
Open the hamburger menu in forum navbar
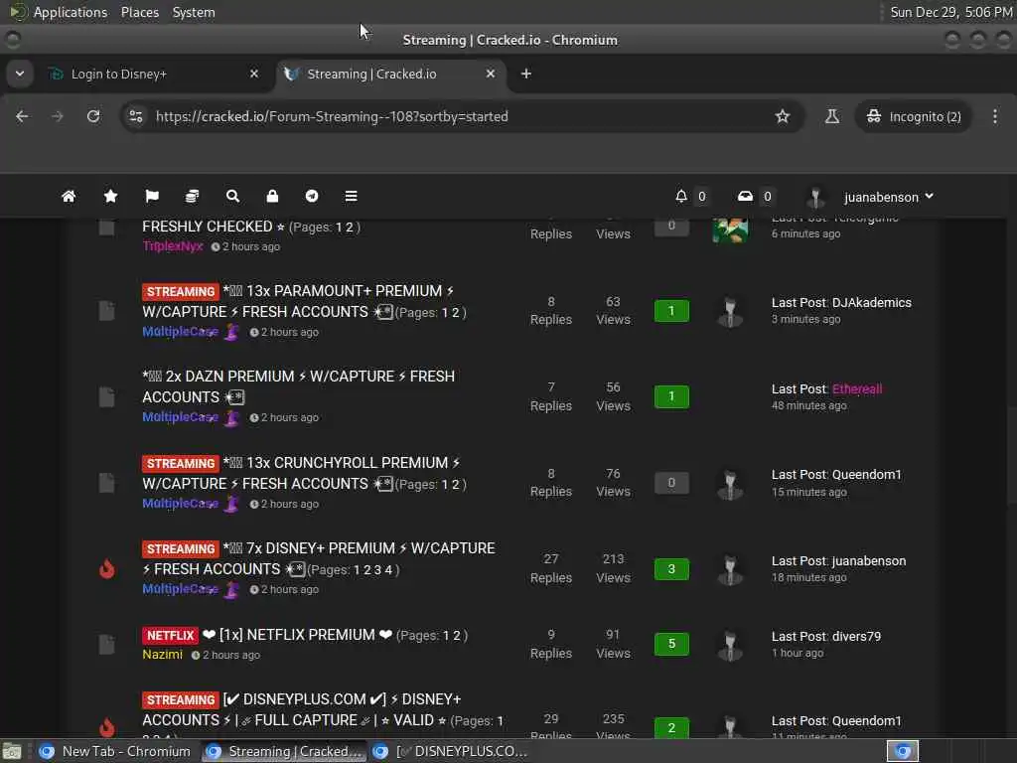coord(351,196)
